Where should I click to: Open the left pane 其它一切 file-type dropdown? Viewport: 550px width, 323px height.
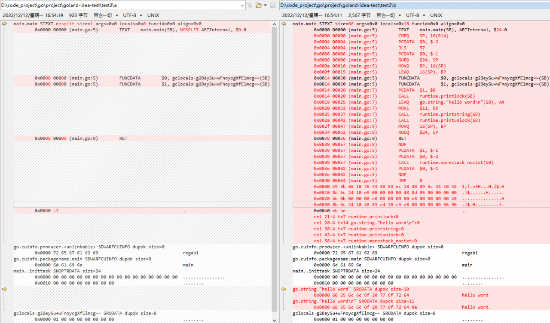point(106,15)
